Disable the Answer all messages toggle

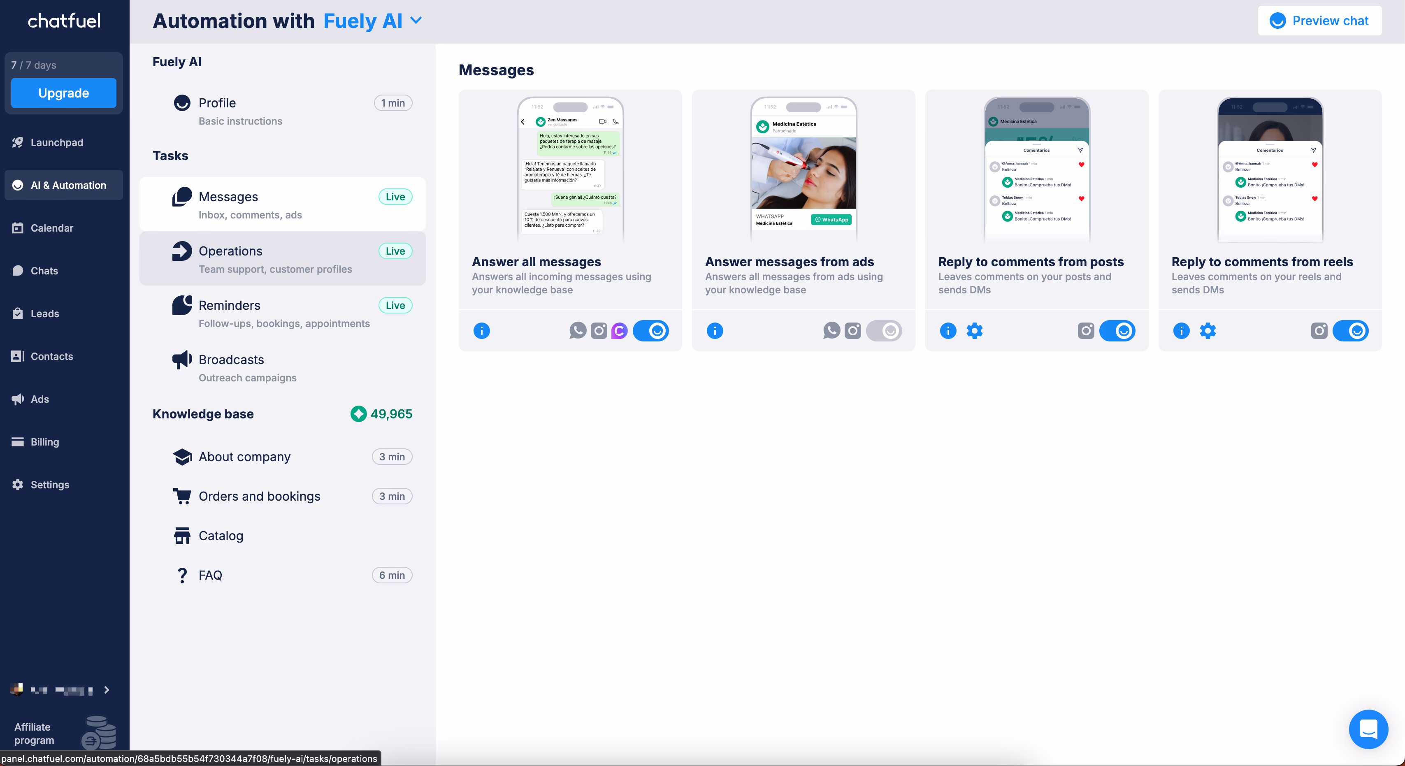pyautogui.click(x=651, y=330)
